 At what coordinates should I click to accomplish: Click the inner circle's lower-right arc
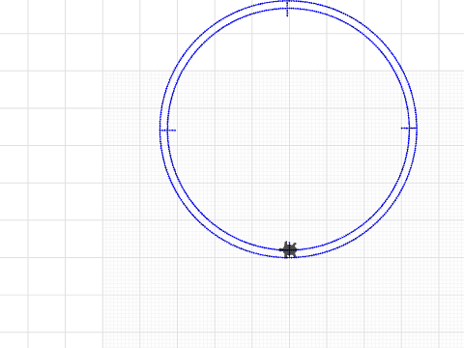tap(374, 214)
